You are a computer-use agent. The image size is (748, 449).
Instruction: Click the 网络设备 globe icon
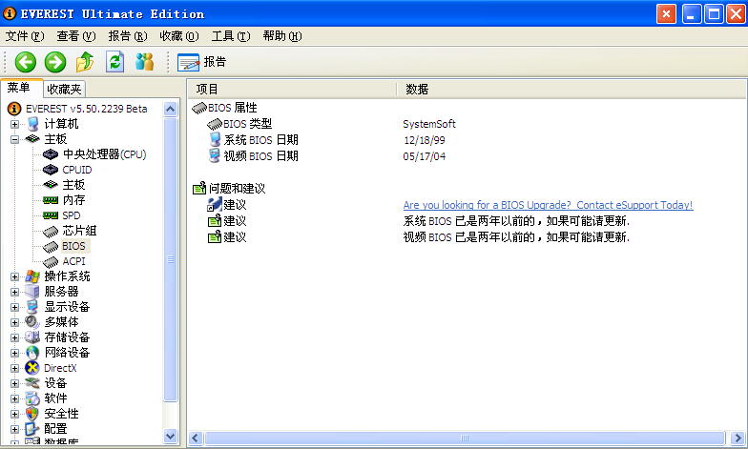(32, 353)
